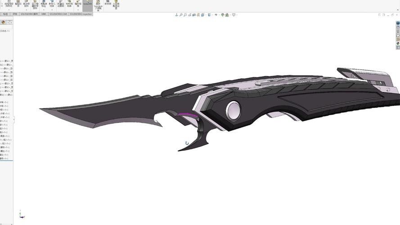Open File Explorer folder task pane tab
The width and height of the screenshot is (400, 225).
(398, 36)
